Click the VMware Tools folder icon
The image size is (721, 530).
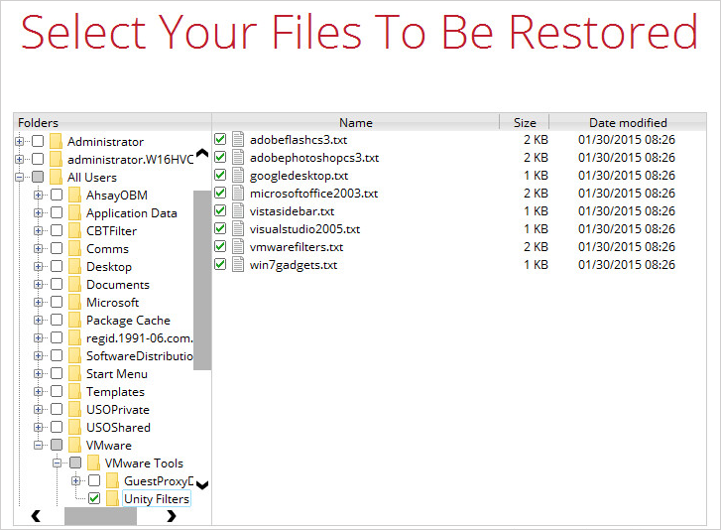coord(93,464)
